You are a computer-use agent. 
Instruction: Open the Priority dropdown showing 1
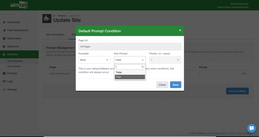[165, 60]
